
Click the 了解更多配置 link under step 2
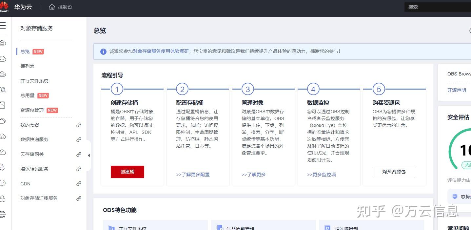(x=193, y=174)
